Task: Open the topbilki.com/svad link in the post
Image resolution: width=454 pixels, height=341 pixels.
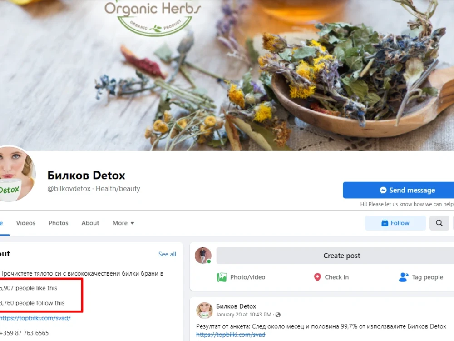Action: 231,335
